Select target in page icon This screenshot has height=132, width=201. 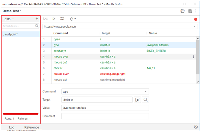pos(137,100)
